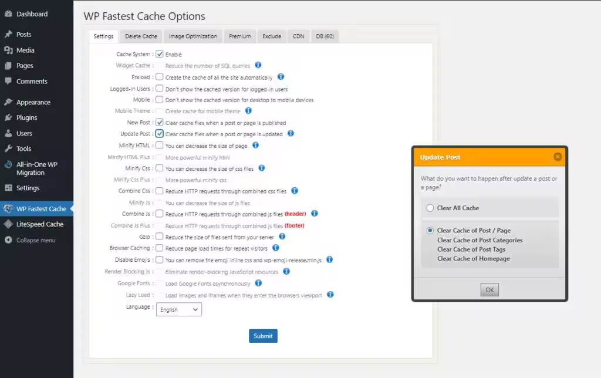Viewport: 601px width, 378px height.
Task: Toggle Cache System Enable checkbox
Action: click(x=160, y=54)
